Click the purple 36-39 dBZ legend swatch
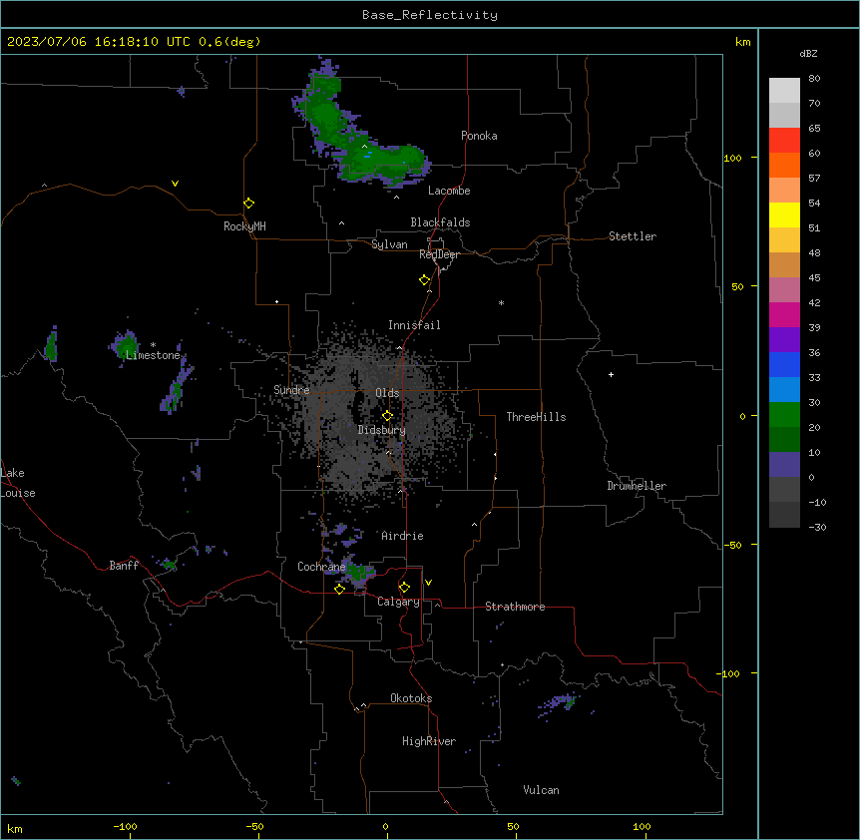This screenshot has width=860, height=840. tap(784, 340)
